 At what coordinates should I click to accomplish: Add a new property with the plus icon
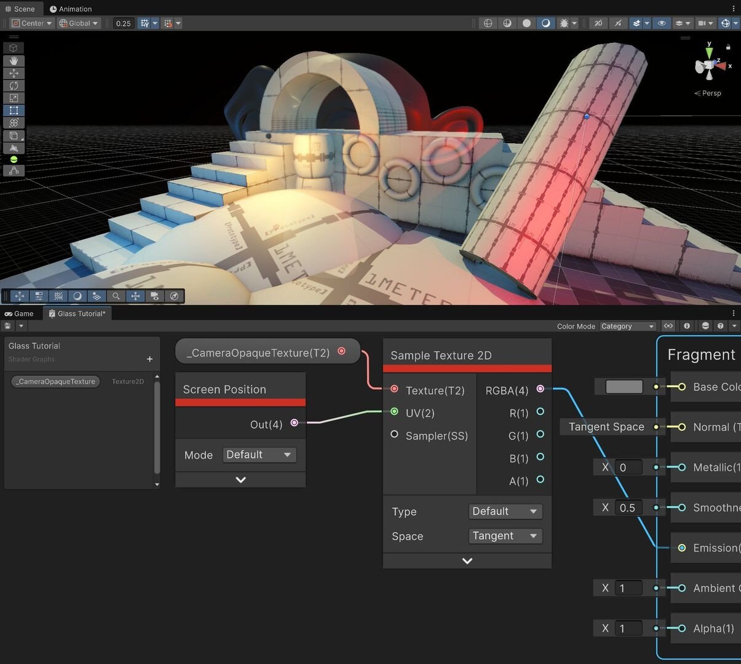149,359
